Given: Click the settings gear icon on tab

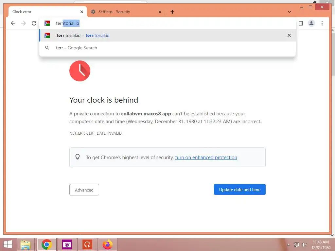Looking at the screenshot, I should click(93, 12).
